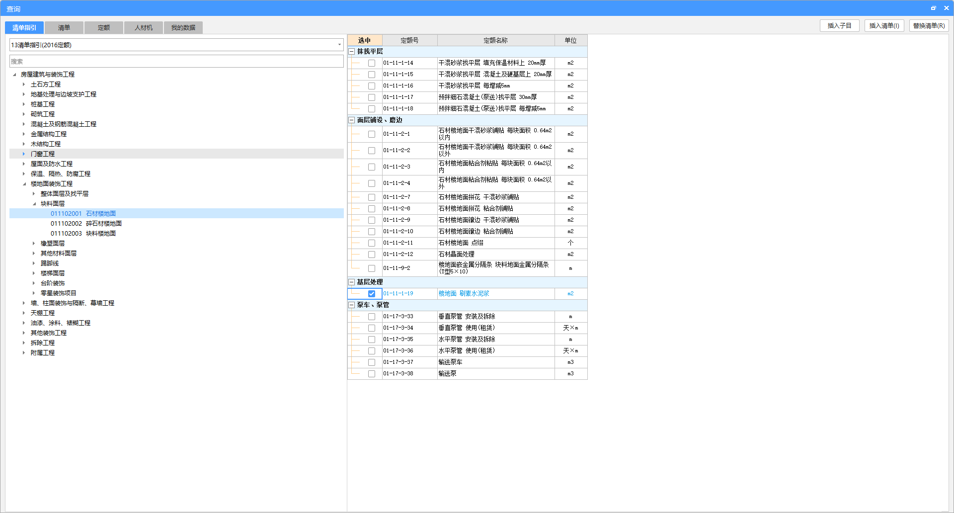This screenshot has height=513, width=954.
Task: Check the box for 01-11-2-1
Action: 372,134
